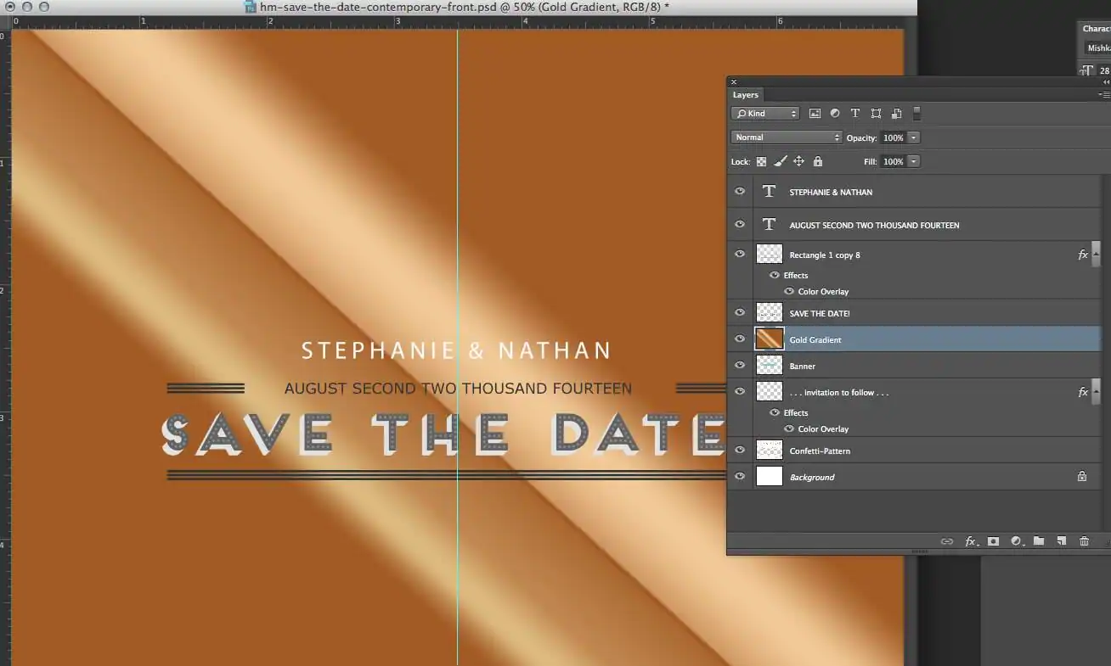The height and width of the screenshot is (666, 1111).
Task: Open the Normal blend mode dropdown
Action: (787, 137)
